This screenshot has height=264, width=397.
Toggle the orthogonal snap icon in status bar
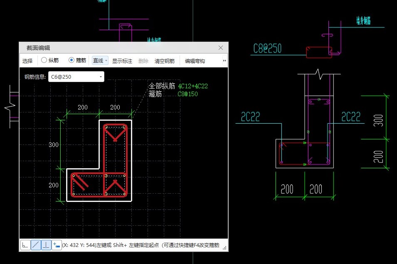(x=25, y=245)
